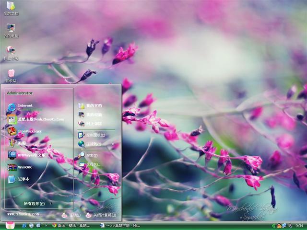Screen dimensions: 307x230
Task: Open Internet Explorer from Start menu
Action: [x=24, y=106]
